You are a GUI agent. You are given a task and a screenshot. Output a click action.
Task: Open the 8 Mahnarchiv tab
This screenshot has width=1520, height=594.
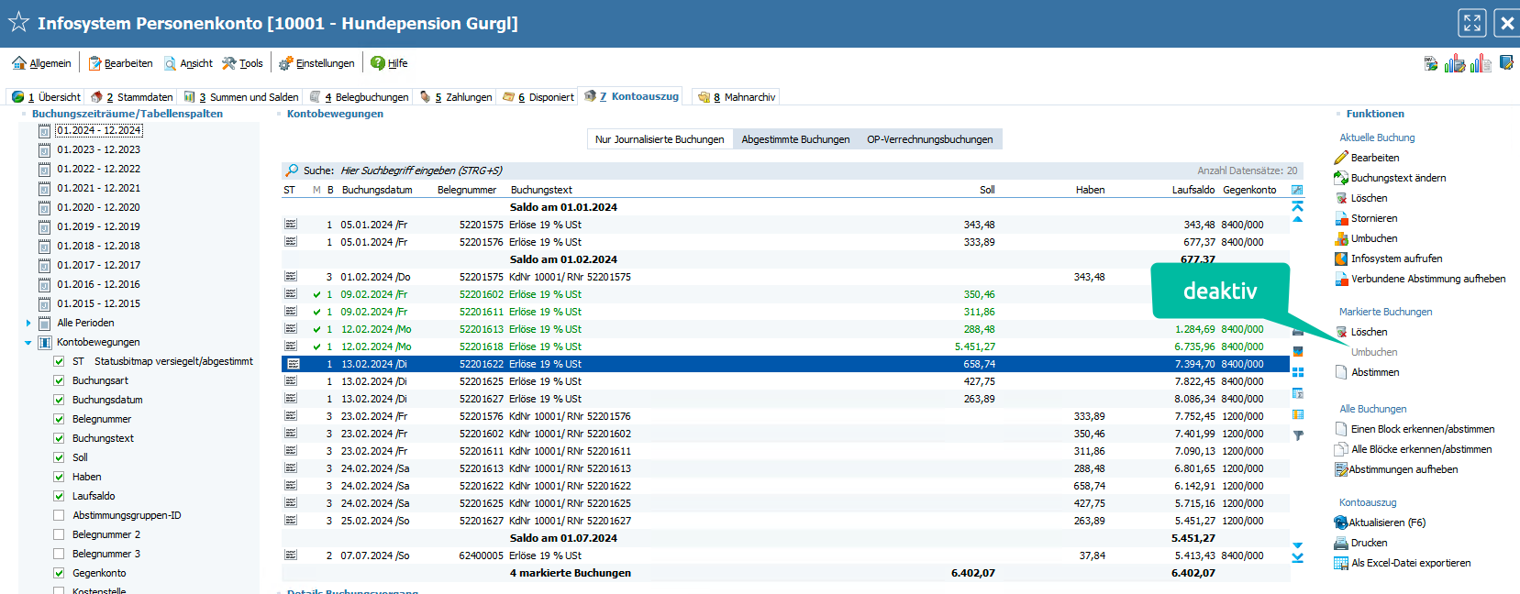pos(738,97)
